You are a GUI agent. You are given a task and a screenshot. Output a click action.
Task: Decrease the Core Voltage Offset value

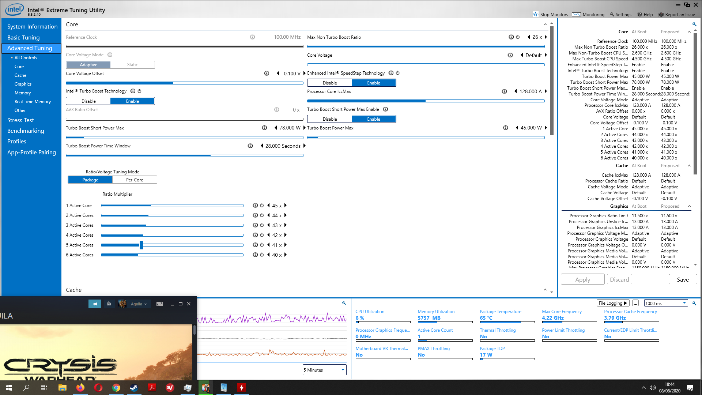point(278,74)
